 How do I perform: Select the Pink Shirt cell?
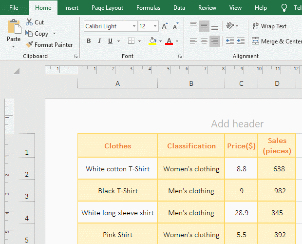click(117, 234)
